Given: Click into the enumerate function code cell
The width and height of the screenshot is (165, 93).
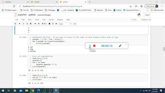Looking at the screenshot, I should coord(88,40).
